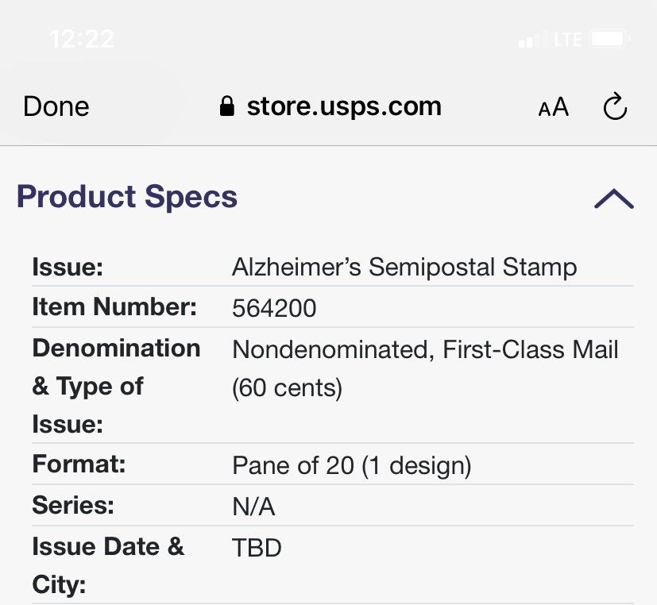Reload the USPS store page
Image resolution: width=657 pixels, height=605 pixels.
(616, 106)
